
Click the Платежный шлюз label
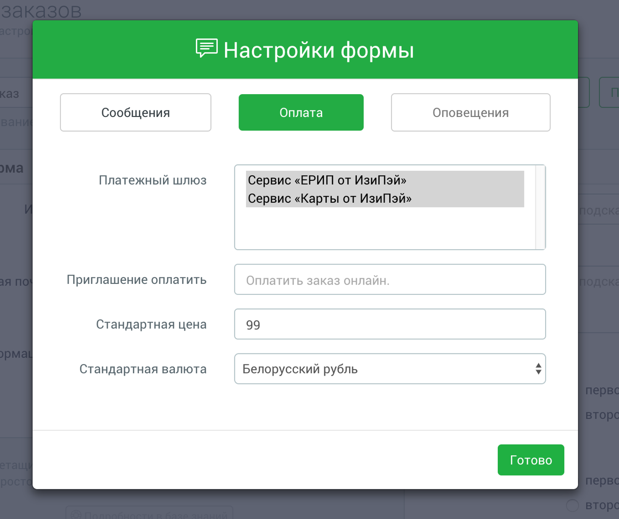152,180
